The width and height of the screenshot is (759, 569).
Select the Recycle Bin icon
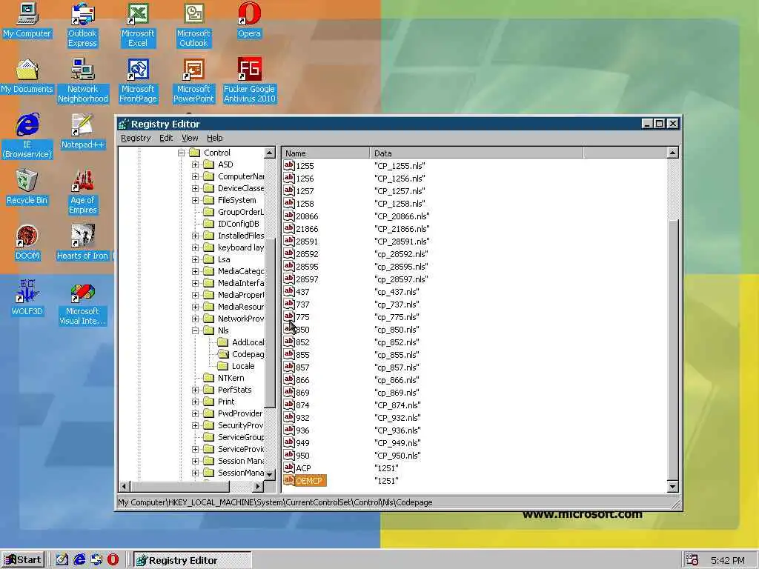coord(27,187)
